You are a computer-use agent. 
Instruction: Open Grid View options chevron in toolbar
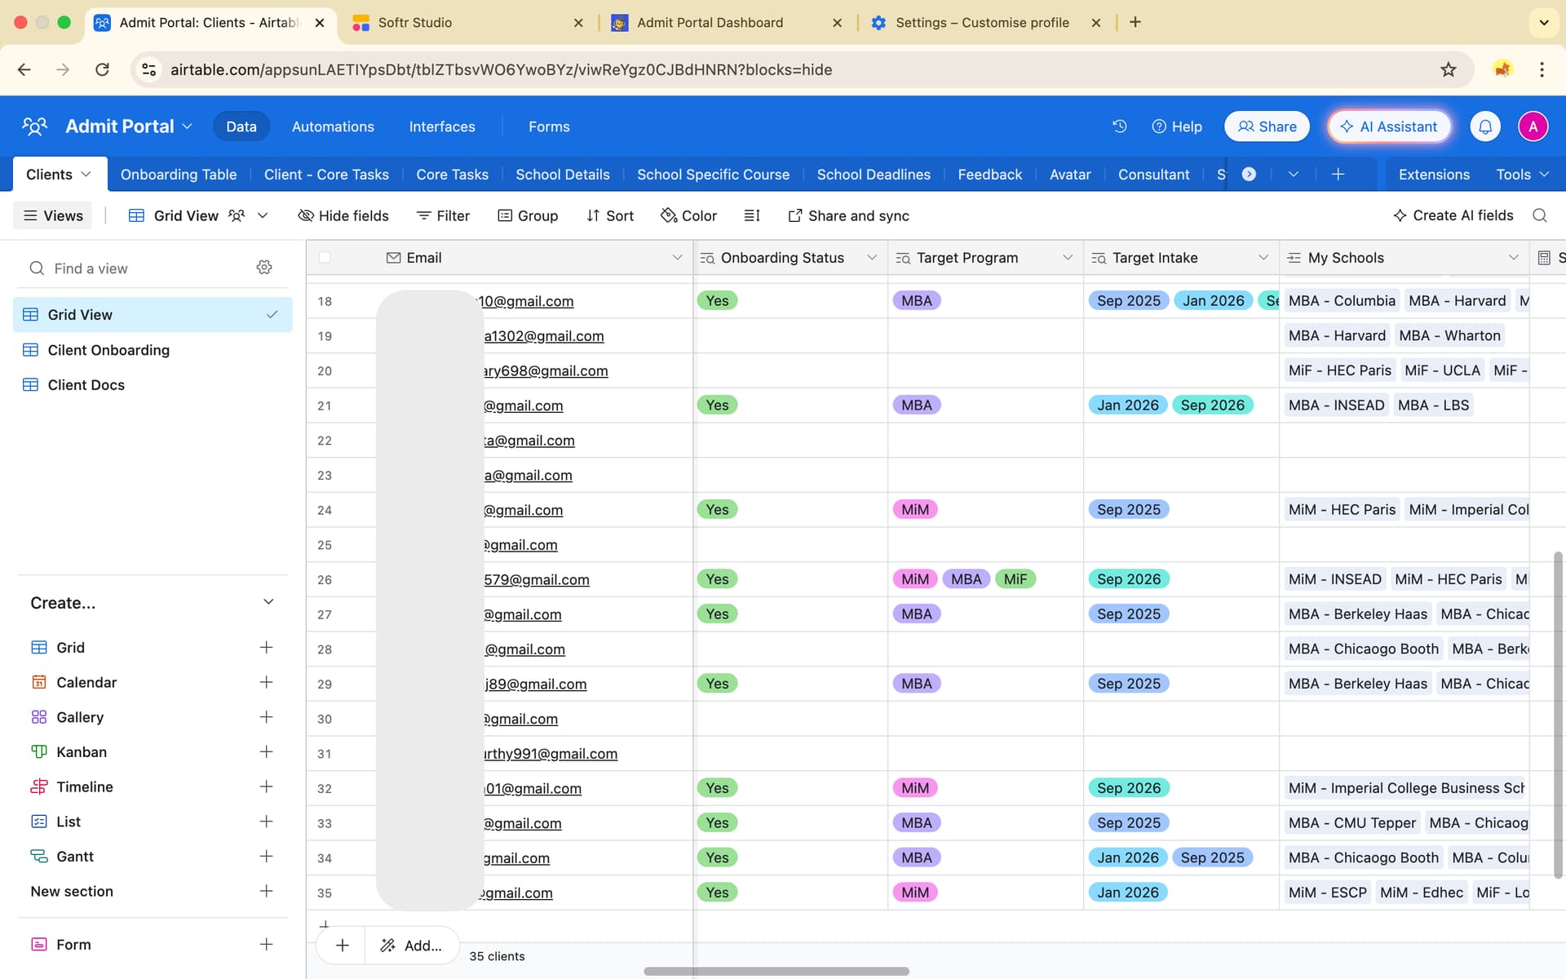point(263,215)
